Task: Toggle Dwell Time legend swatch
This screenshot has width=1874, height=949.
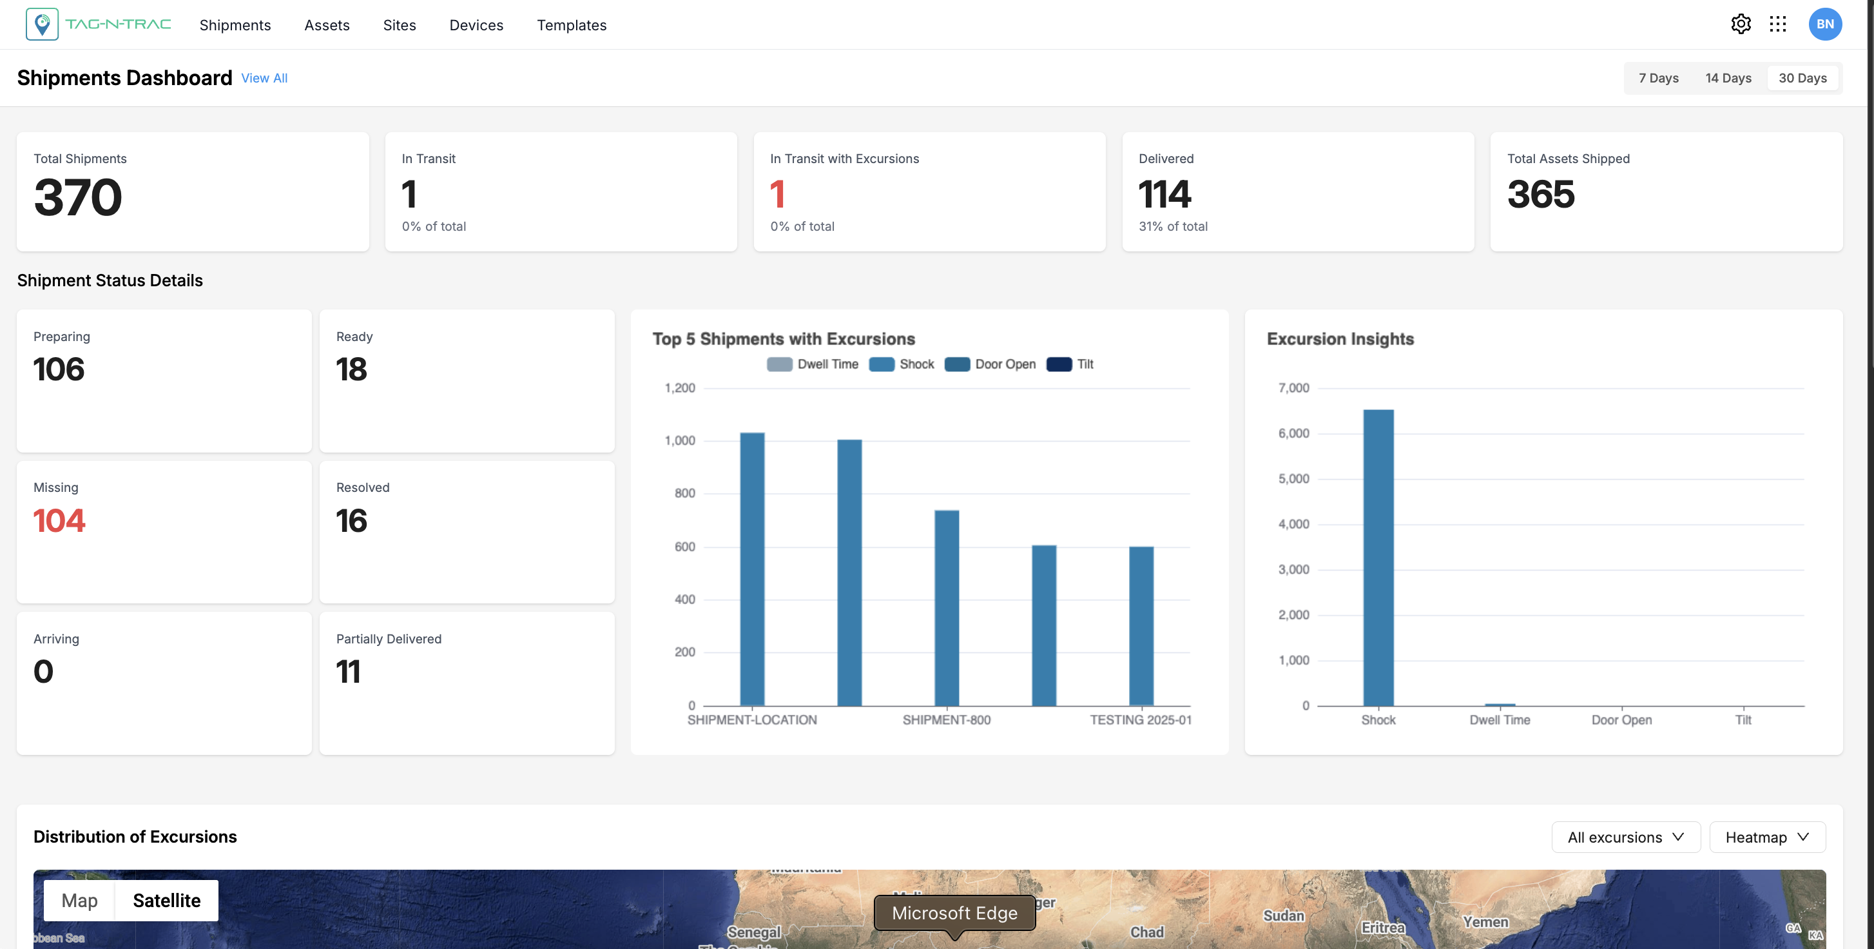Action: pos(779,364)
